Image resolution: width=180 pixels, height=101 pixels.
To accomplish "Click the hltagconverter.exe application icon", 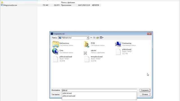I will 2,5.
